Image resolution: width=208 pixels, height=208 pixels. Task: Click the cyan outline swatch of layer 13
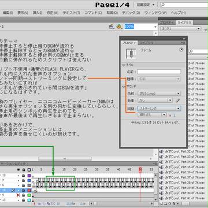[x=29, y=200]
